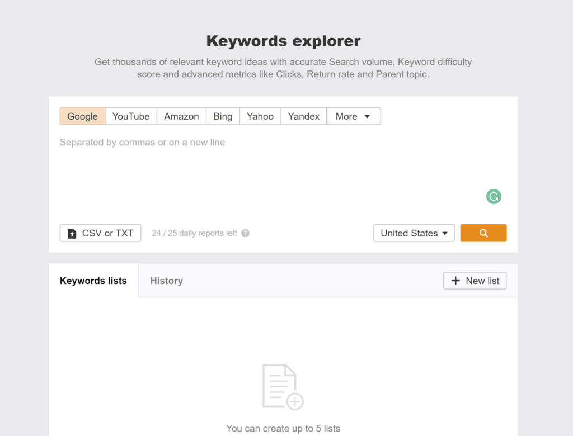Select the Google search engine tab
Image resolution: width=573 pixels, height=436 pixels.
tap(83, 116)
